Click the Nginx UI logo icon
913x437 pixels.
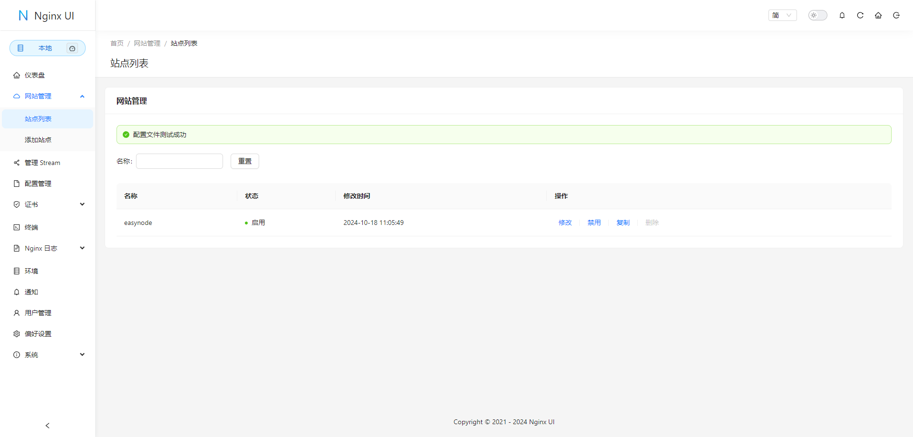pyautogui.click(x=23, y=16)
